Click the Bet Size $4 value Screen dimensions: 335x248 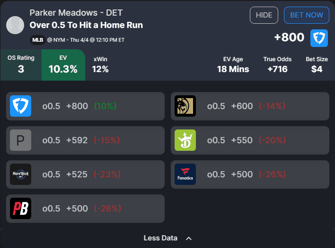[317, 69]
